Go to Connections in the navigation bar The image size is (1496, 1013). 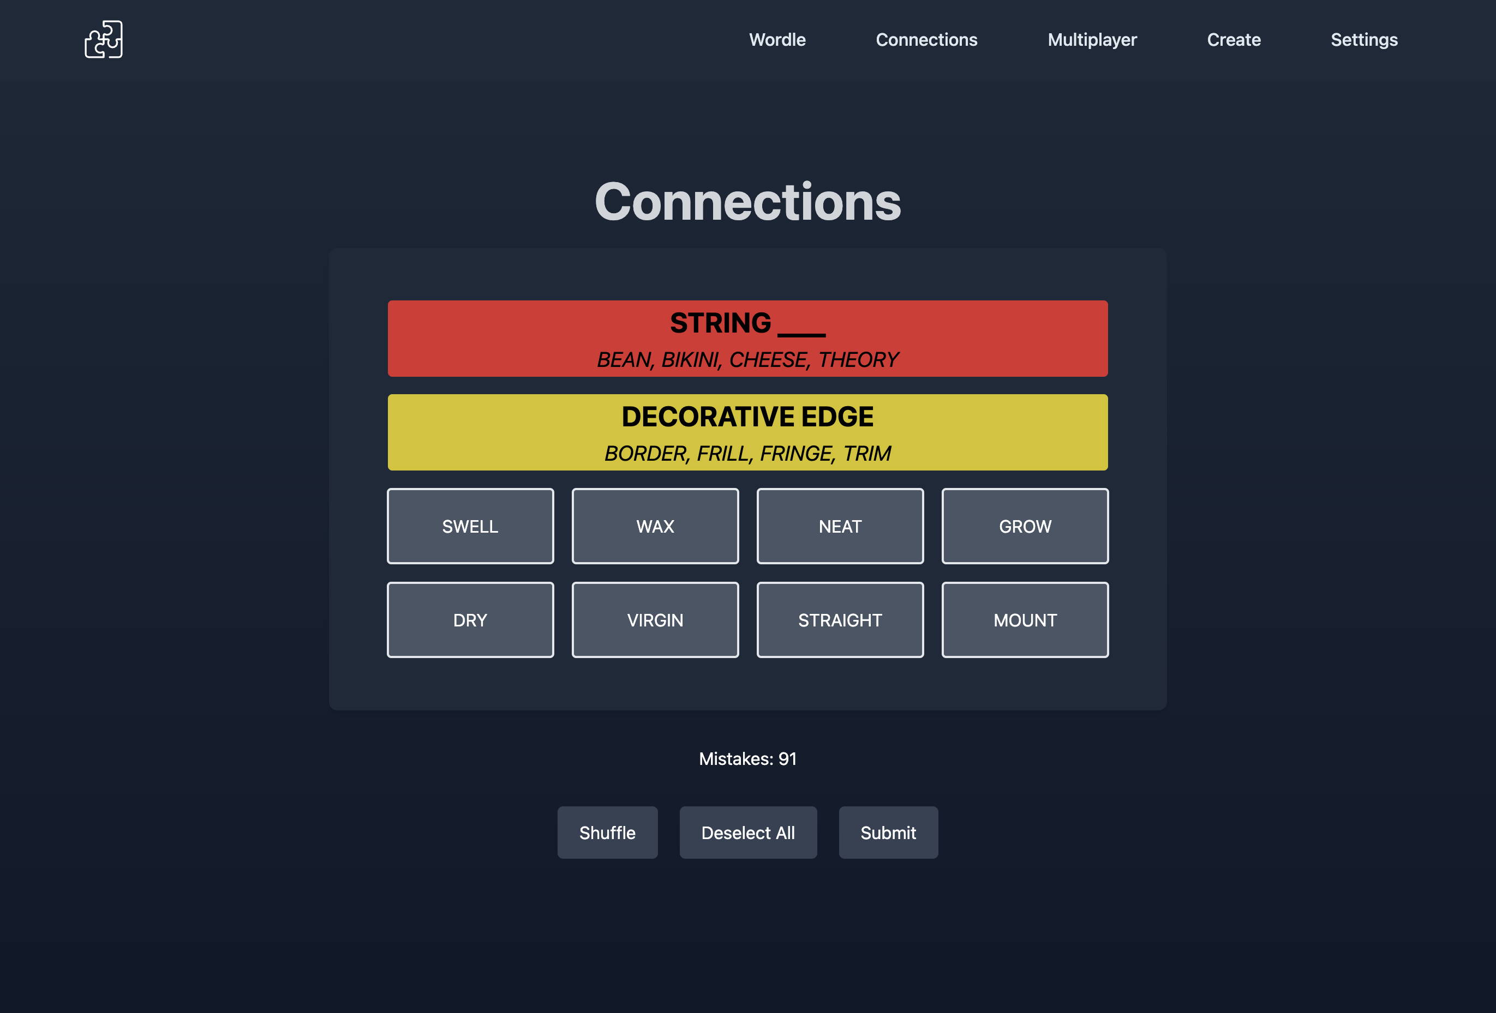point(926,40)
